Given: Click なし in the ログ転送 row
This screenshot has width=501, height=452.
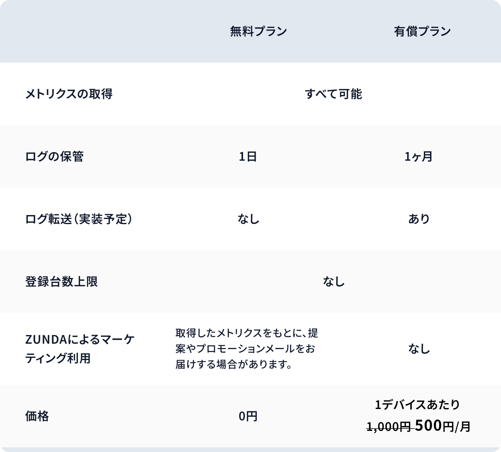Looking at the screenshot, I should coord(249,219).
